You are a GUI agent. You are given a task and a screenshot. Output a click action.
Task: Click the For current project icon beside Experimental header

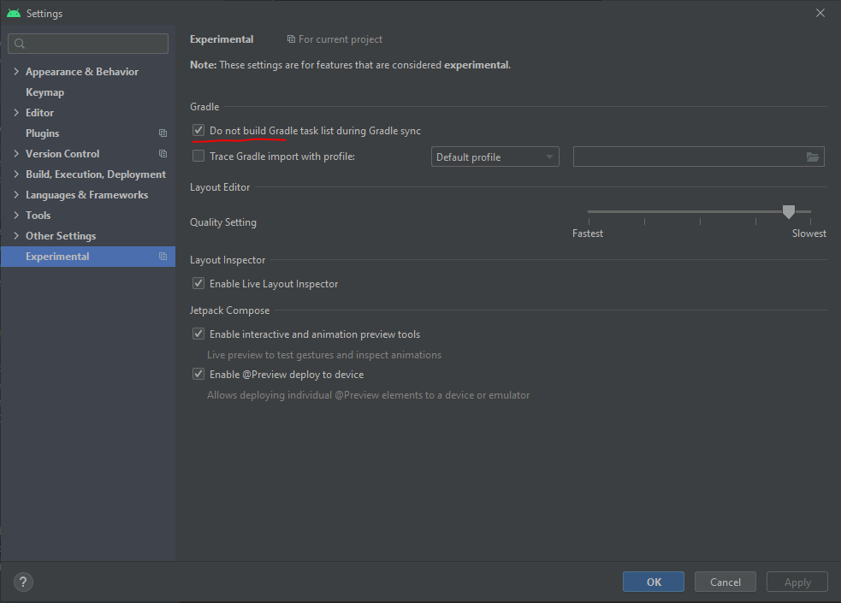click(292, 39)
